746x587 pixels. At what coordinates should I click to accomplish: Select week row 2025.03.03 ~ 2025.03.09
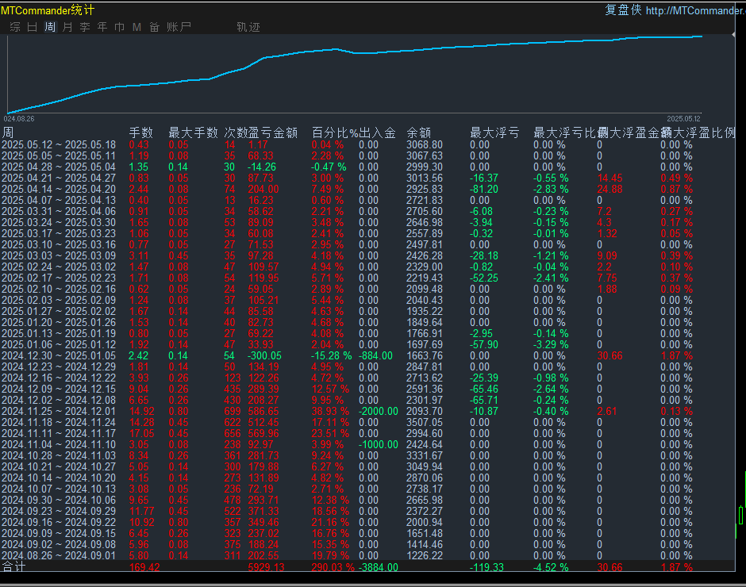(367, 255)
